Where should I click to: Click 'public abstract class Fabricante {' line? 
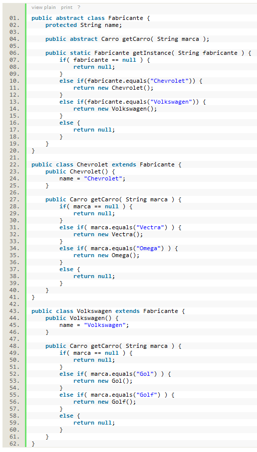[91, 18]
